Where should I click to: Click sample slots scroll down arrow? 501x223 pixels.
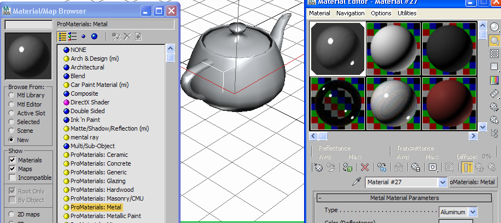[x=482, y=127]
